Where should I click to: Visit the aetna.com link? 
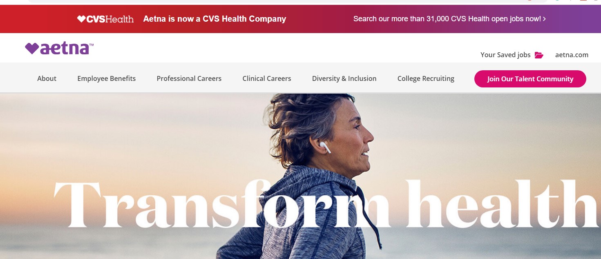[x=572, y=55]
